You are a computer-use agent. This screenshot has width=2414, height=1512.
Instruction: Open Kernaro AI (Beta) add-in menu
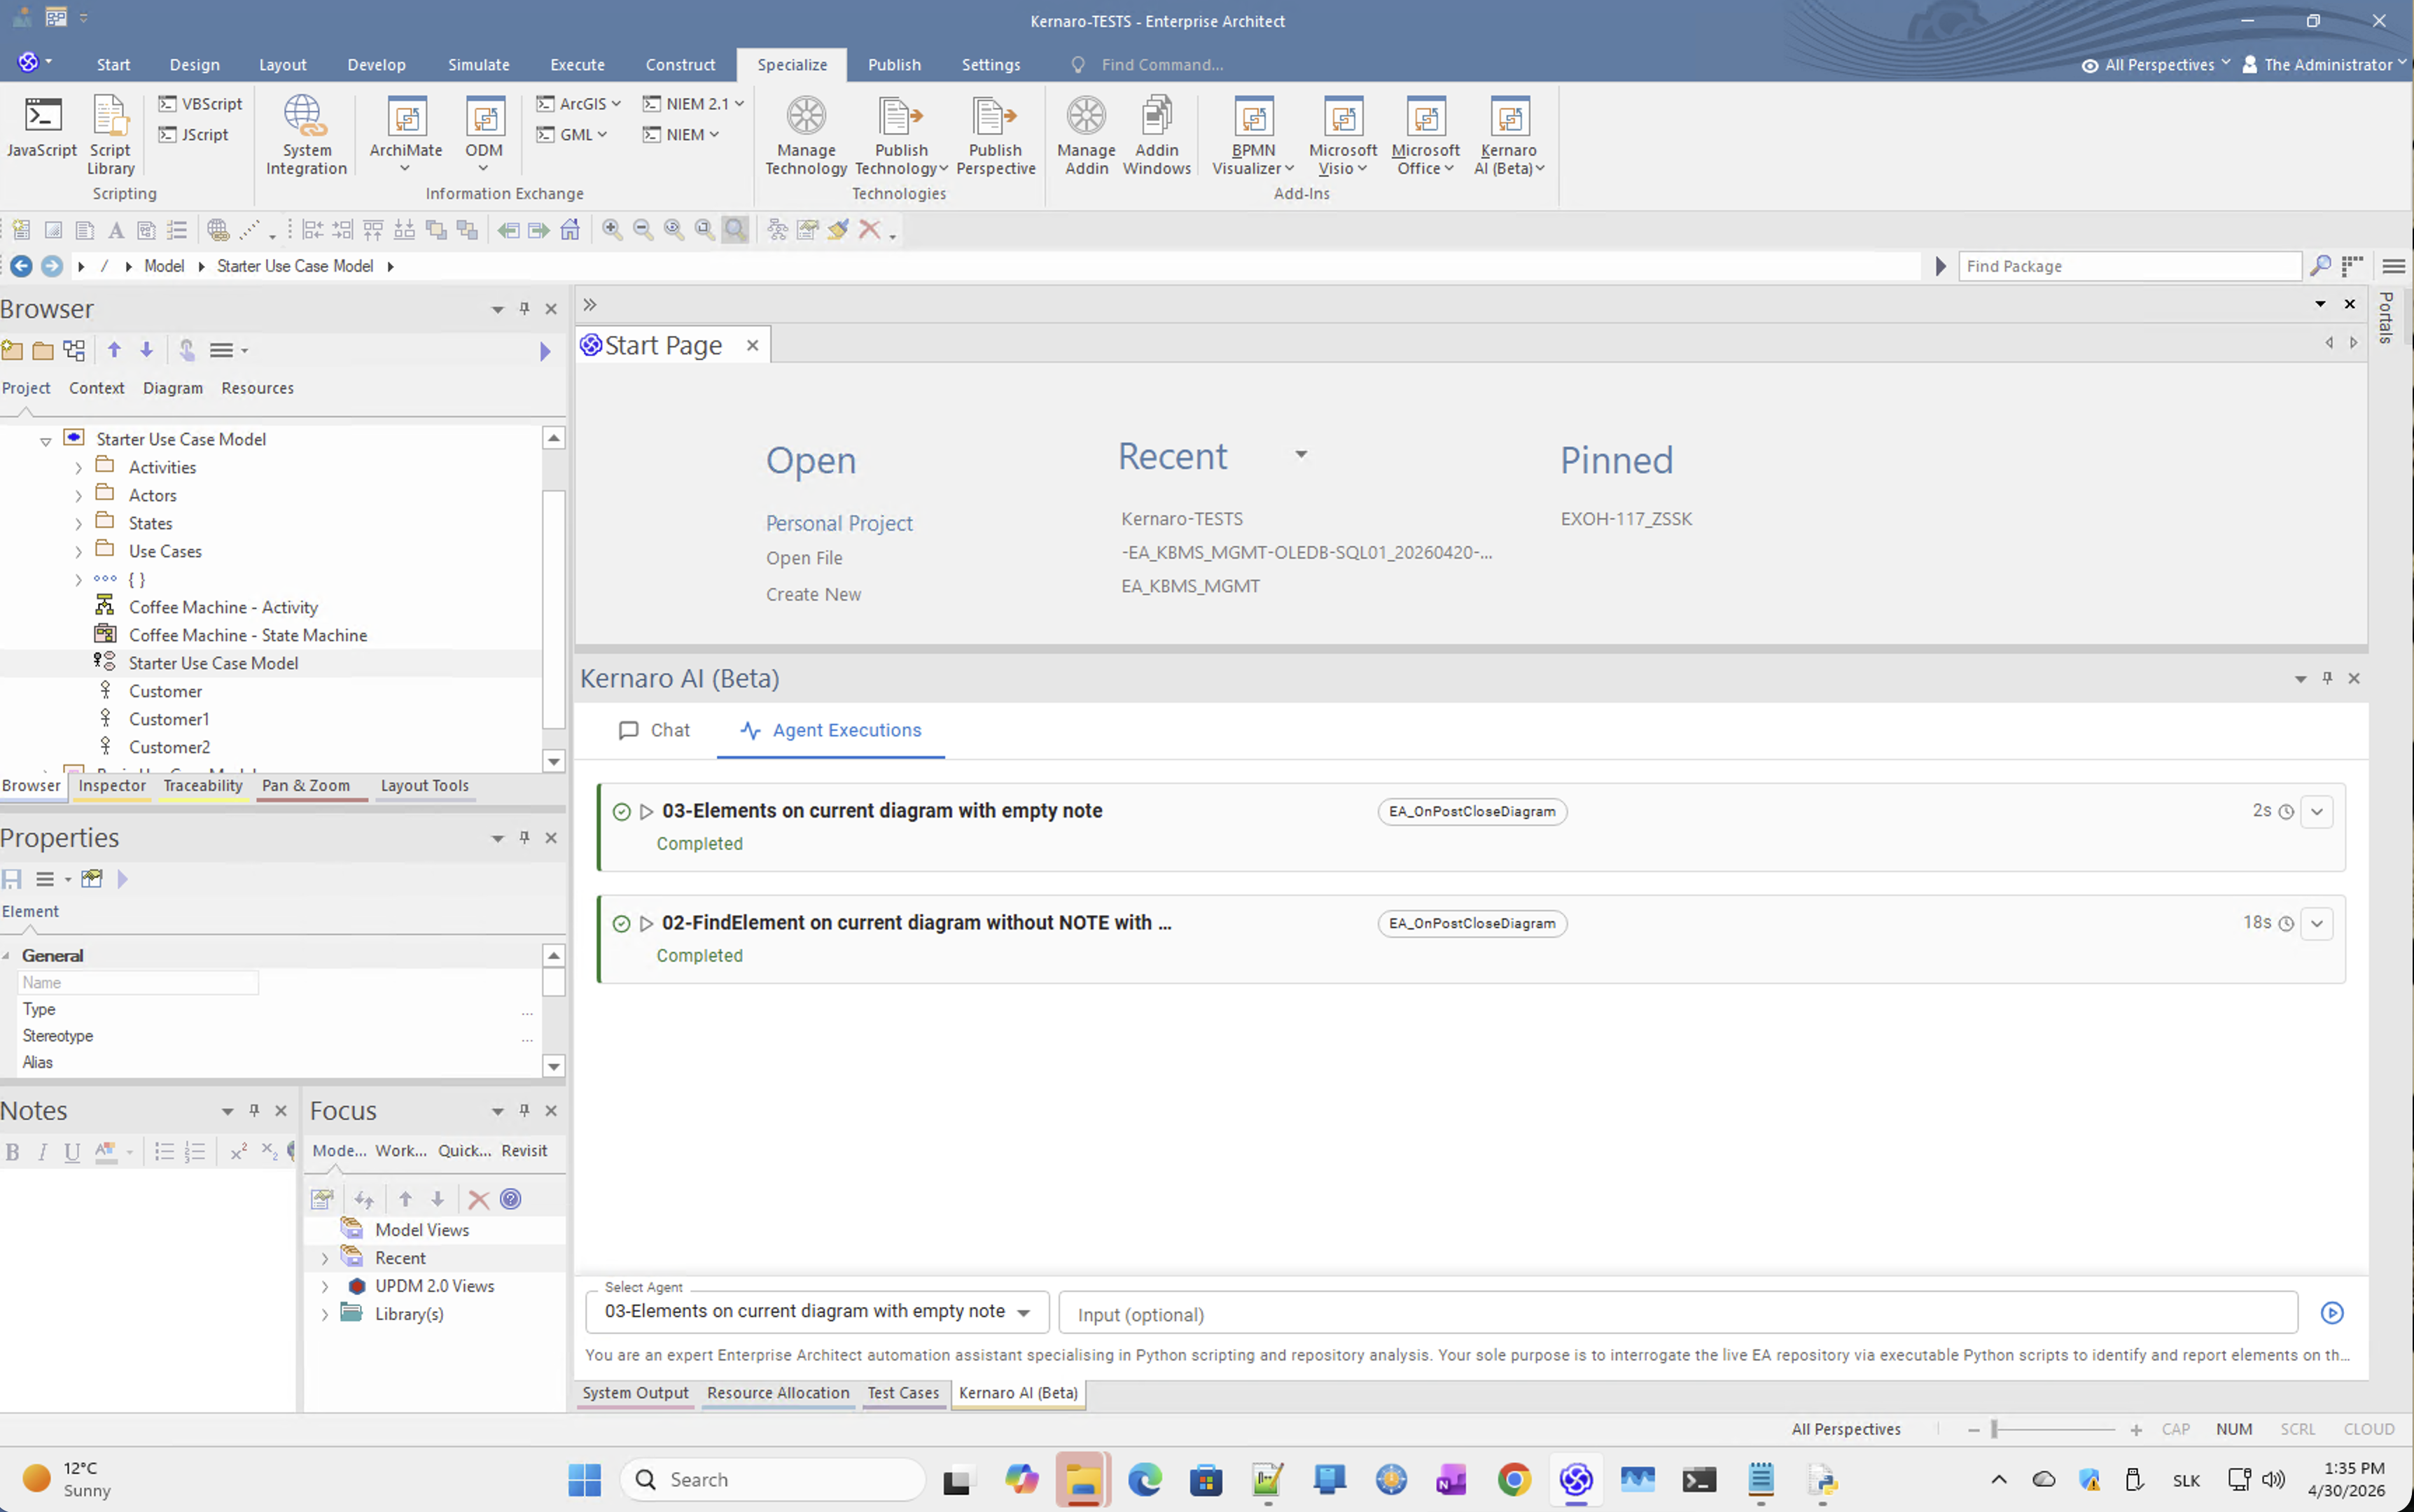1509,135
